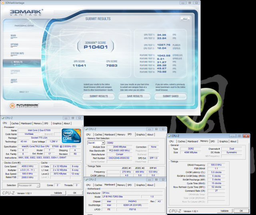Minimize the CPU-Z SPD window

pos(149,129)
